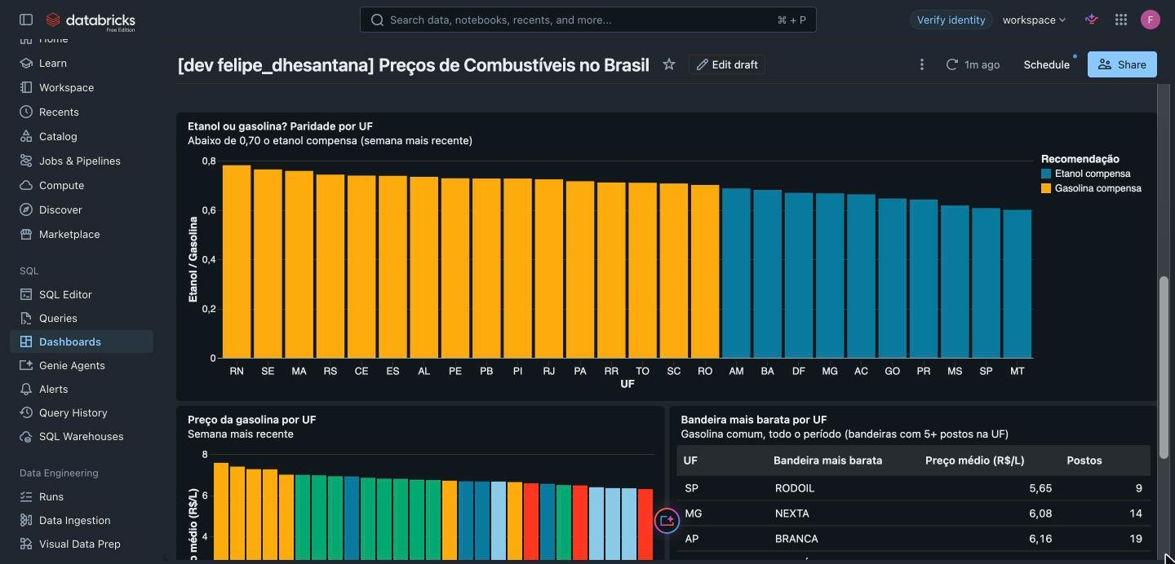The image size is (1175, 564).
Task: Open the floating assistant button
Action: (x=667, y=520)
